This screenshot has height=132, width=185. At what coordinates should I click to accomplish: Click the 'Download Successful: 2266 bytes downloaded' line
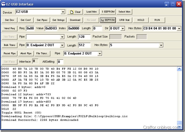tap(40, 120)
